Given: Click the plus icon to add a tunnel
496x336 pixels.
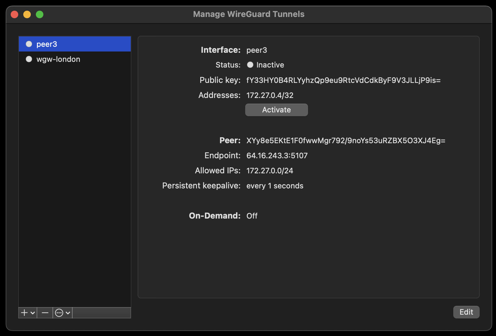Looking at the screenshot, I should 24,313.
